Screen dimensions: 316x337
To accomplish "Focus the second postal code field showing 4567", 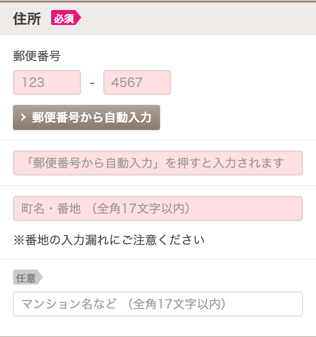I will pyautogui.click(x=137, y=82).
